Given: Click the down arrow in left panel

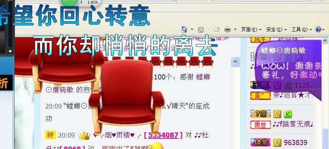Looking at the screenshot, I should 10,51.
